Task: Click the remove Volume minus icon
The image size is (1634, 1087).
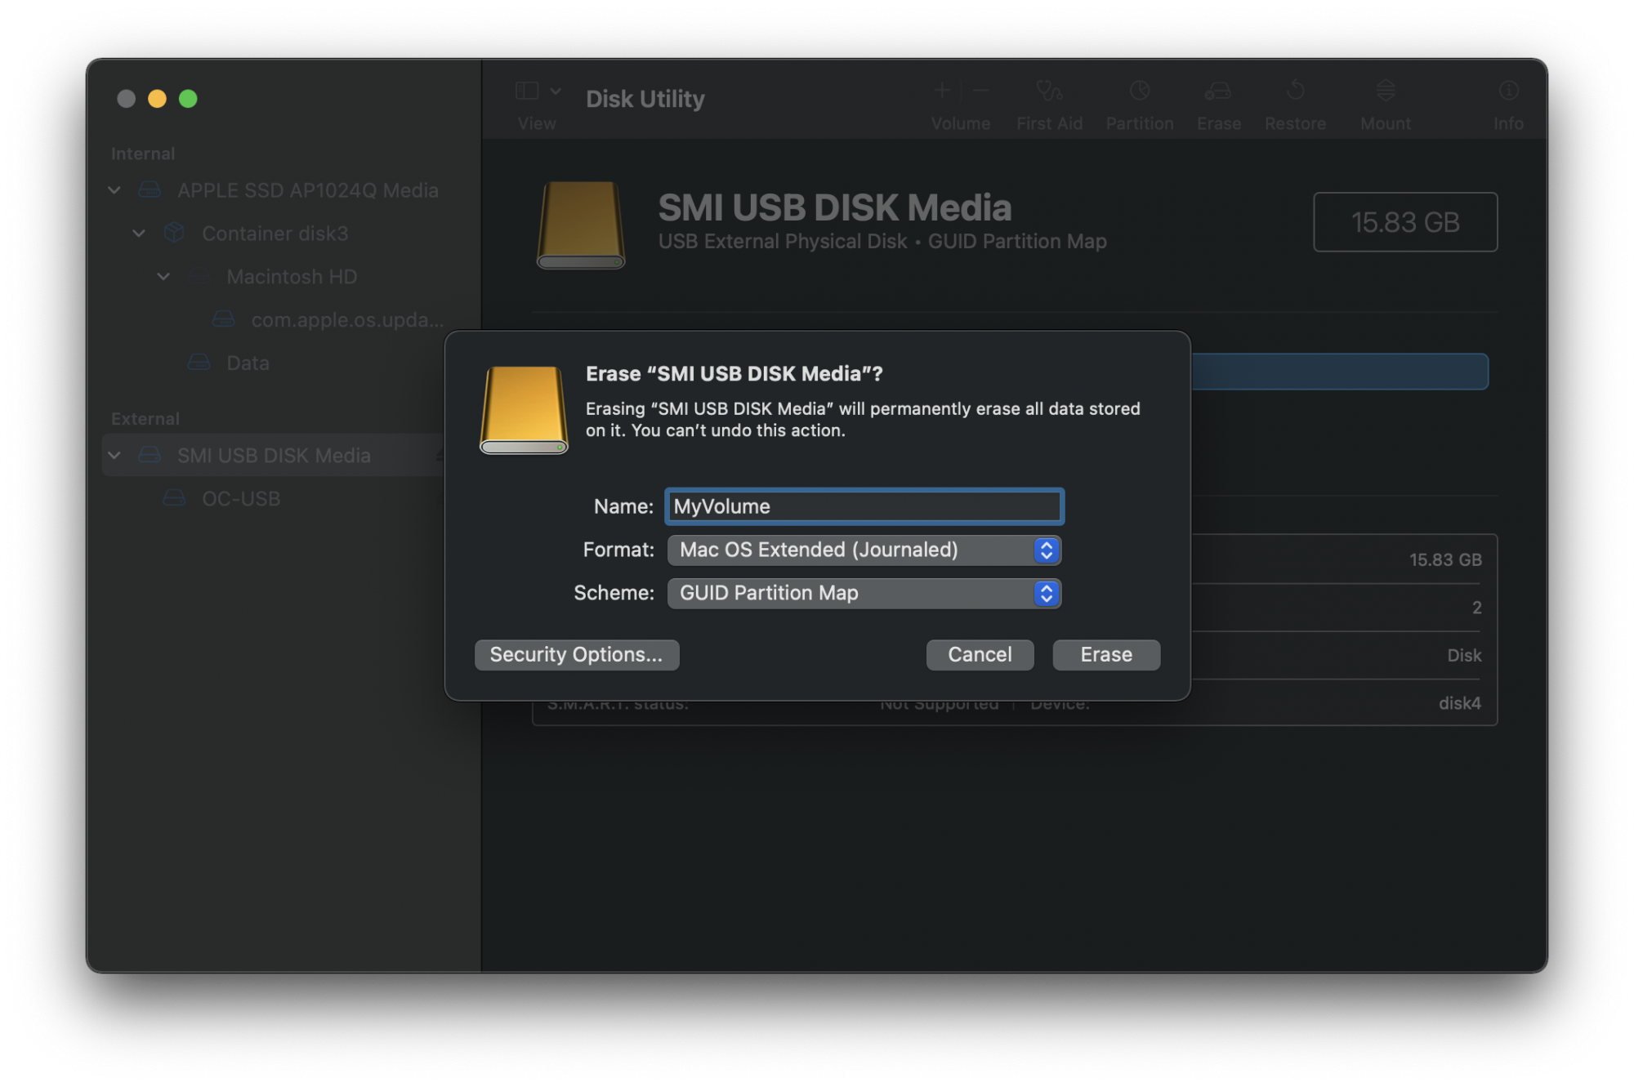Action: pyautogui.click(x=980, y=91)
